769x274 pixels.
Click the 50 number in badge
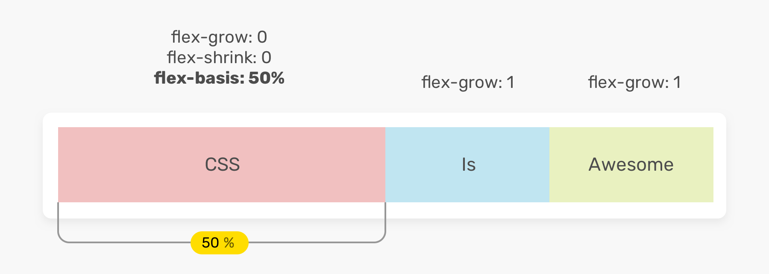pyautogui.click(x=211, y=243)
